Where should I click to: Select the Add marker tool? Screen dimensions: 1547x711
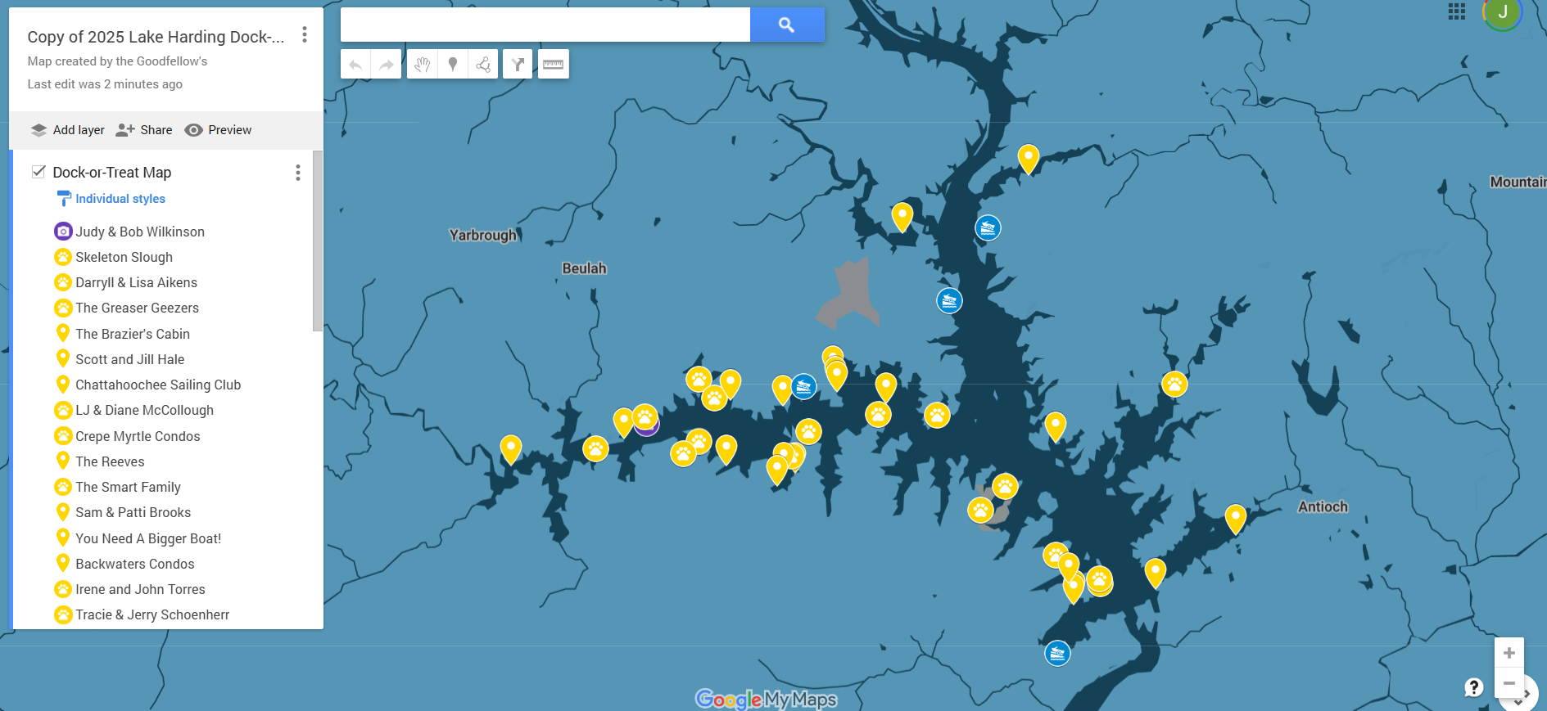[453, 65]
